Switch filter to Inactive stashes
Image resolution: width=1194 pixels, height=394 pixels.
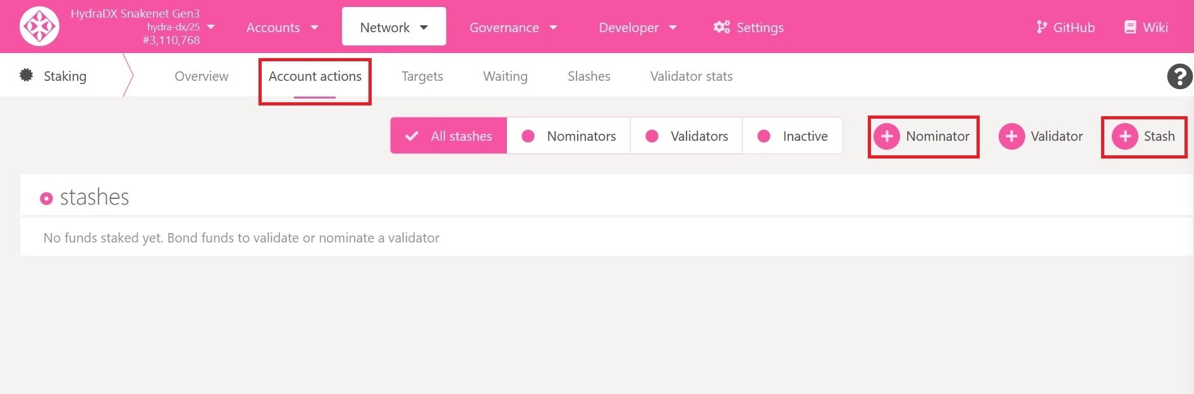point(793,136)
